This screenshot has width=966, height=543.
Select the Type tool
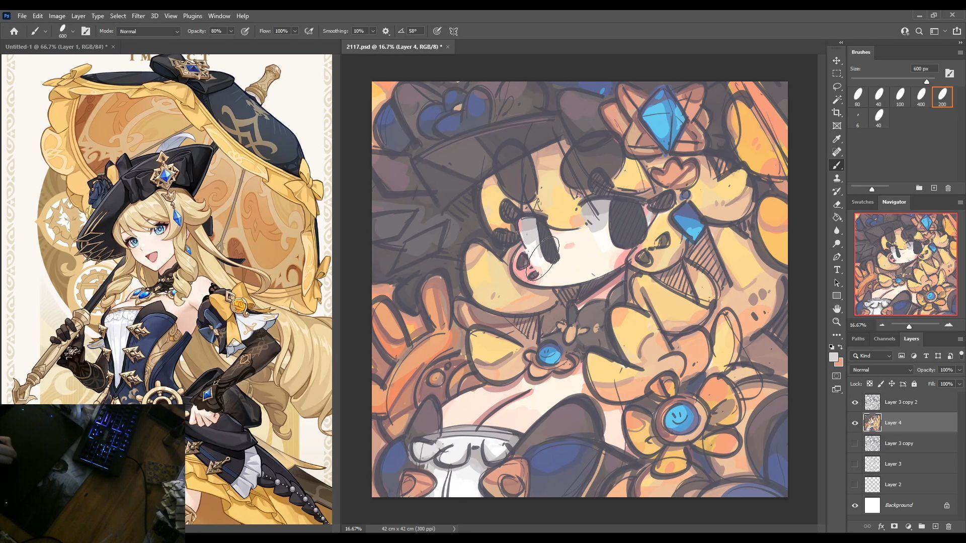pos(837,270)
